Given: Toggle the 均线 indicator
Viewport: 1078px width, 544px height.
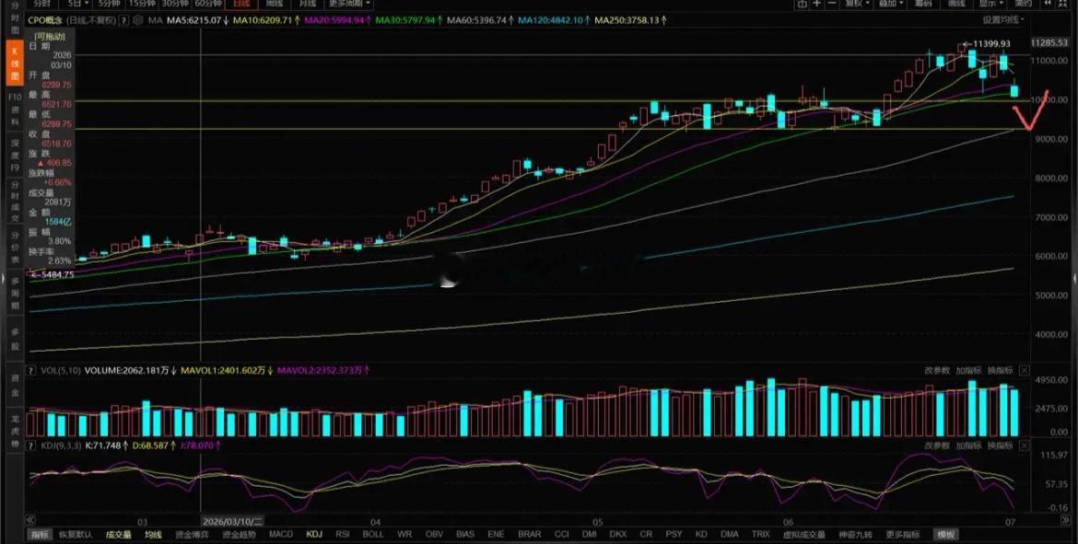Looking at the screenshot, I should 153,535.
